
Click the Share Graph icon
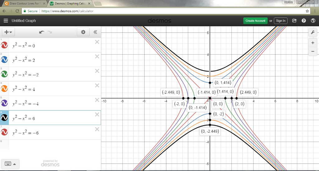(294, 21)
